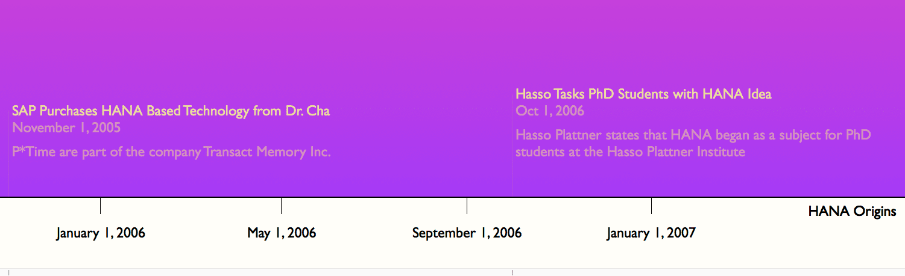Click the empty gray overview band at the bottom
The height and width of the screenshot is (276, 905).
(452, 272)
